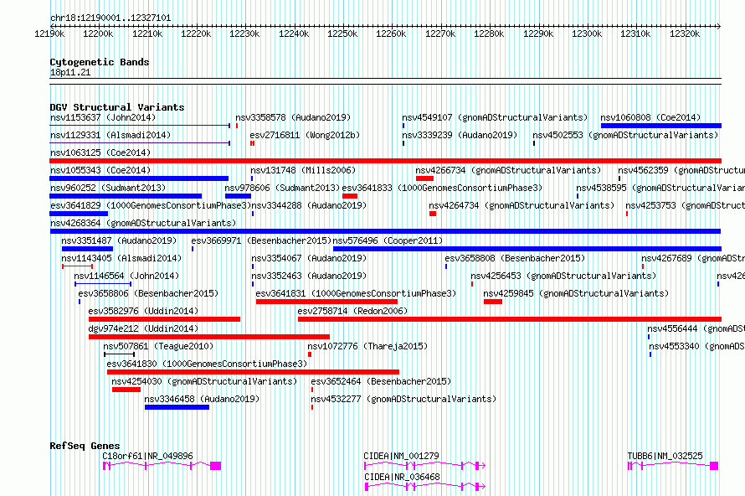Screen dimensions: 745x496
Task: Click the nsv1143405 (Alsmadi2014) red range marker
Action: click(77, 266)
